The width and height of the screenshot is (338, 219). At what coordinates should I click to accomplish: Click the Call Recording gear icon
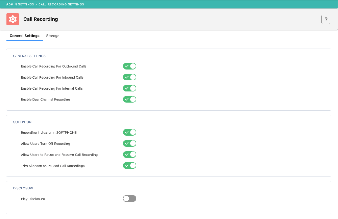click(x=13, y=19)
